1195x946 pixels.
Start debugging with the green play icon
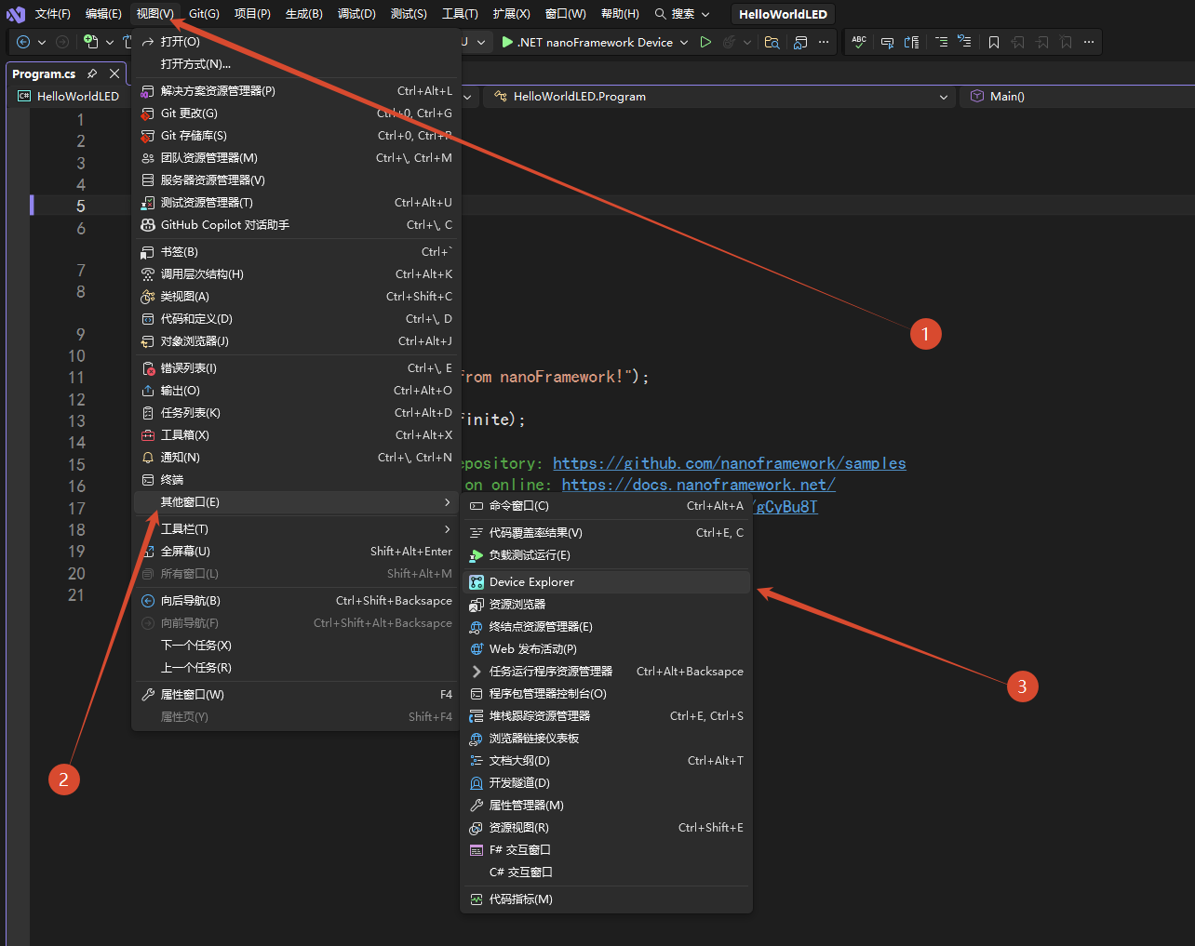click(x=507, y=42)
